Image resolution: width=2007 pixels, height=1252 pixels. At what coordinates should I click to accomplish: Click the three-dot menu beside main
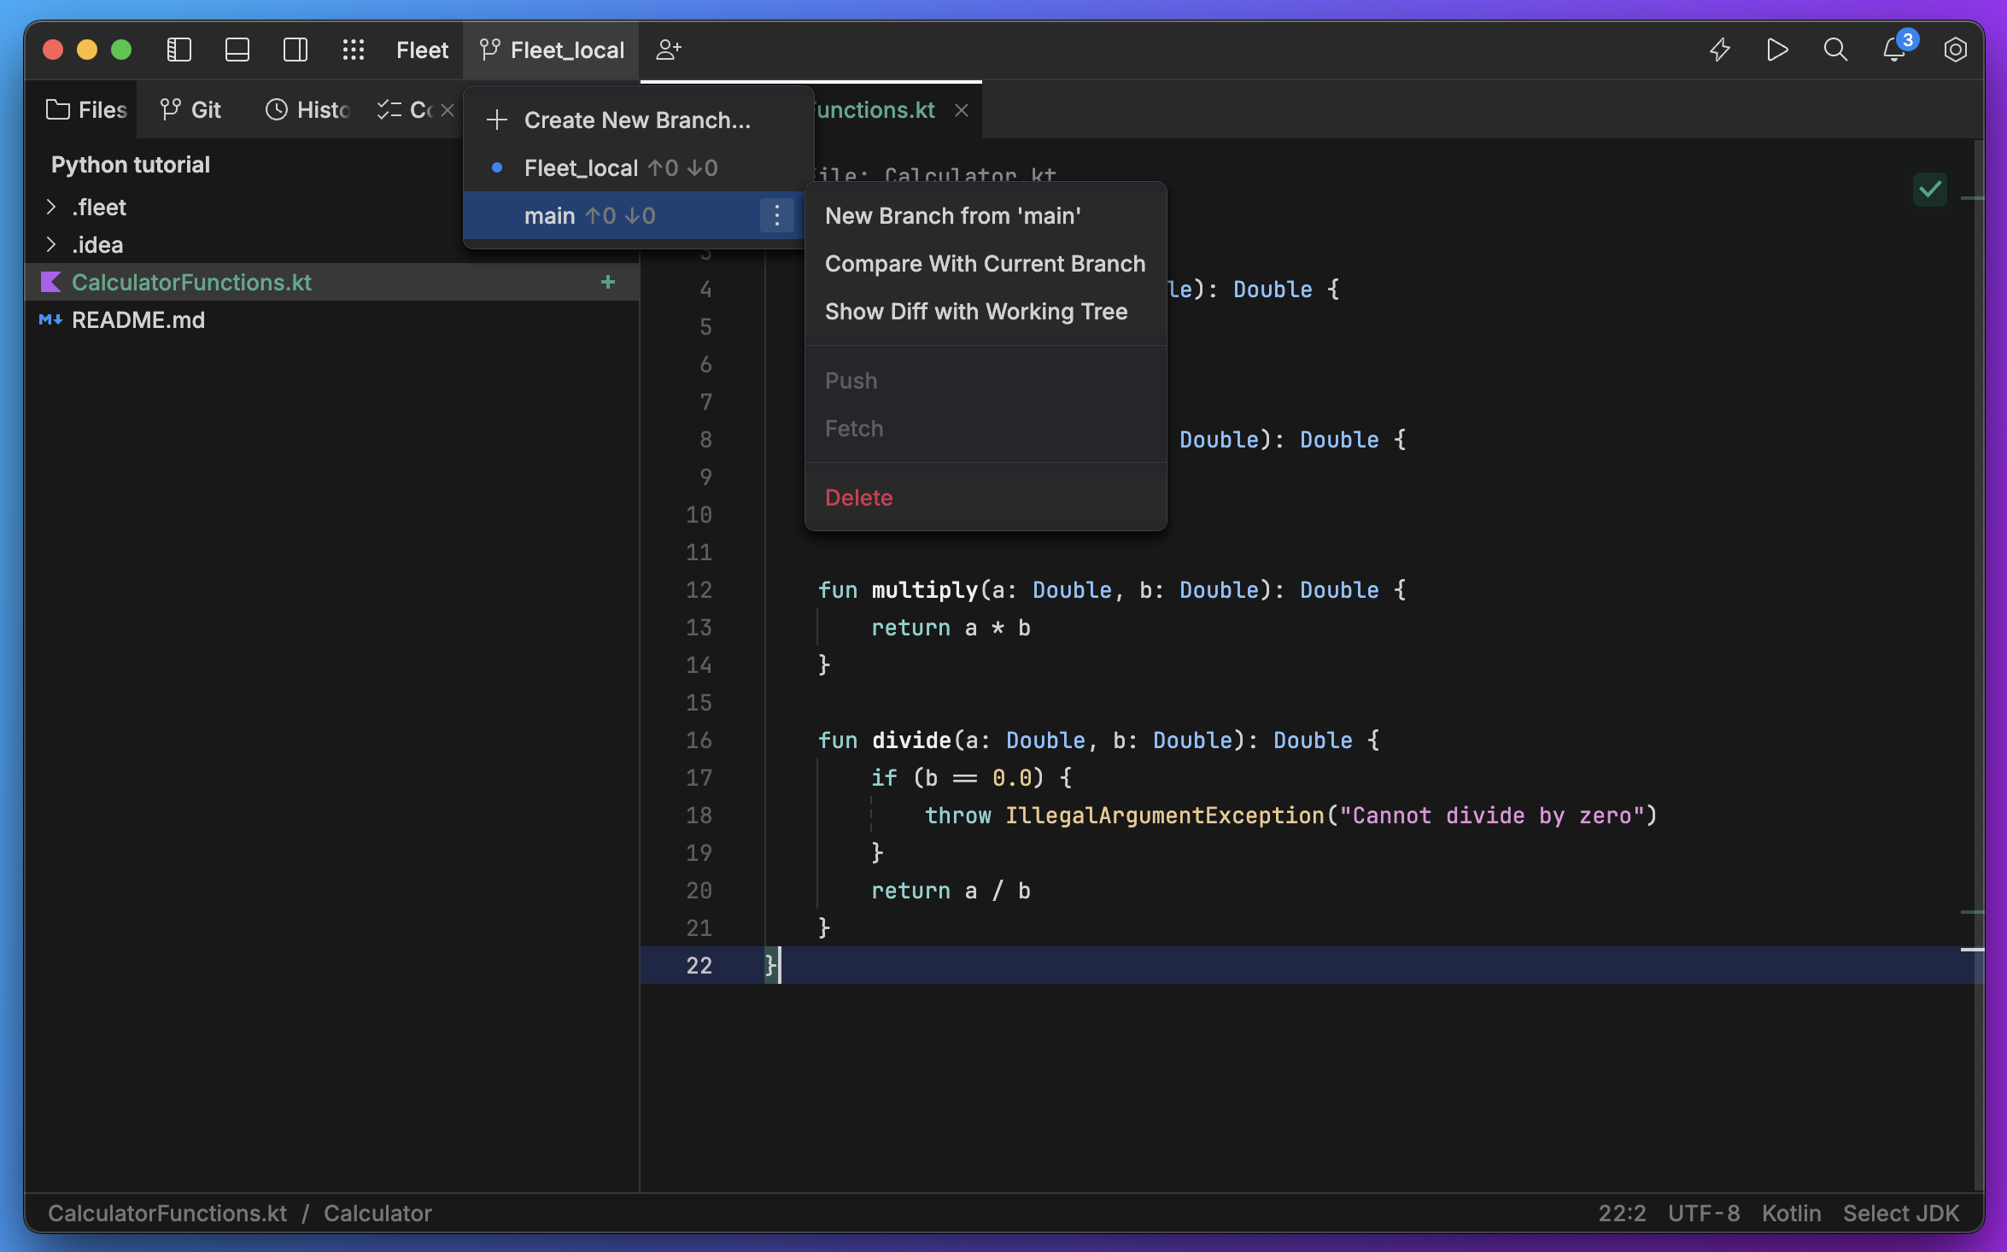pyautogui.click(x=776, y=216)
